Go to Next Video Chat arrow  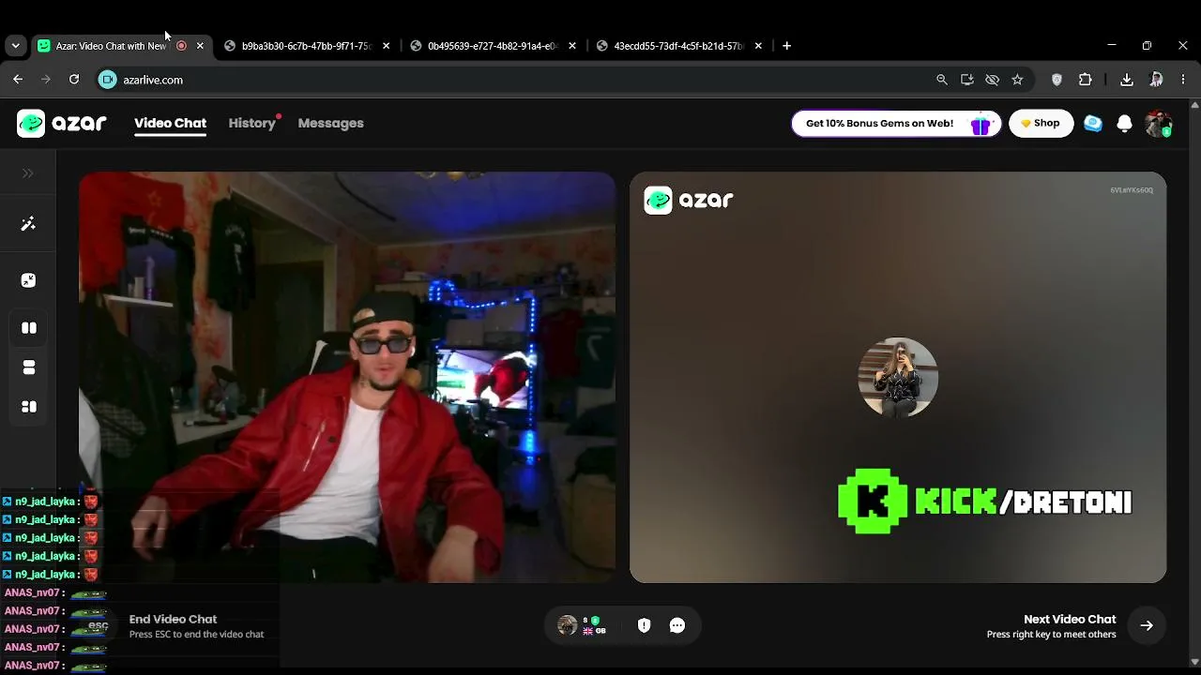coord(1147,625)
